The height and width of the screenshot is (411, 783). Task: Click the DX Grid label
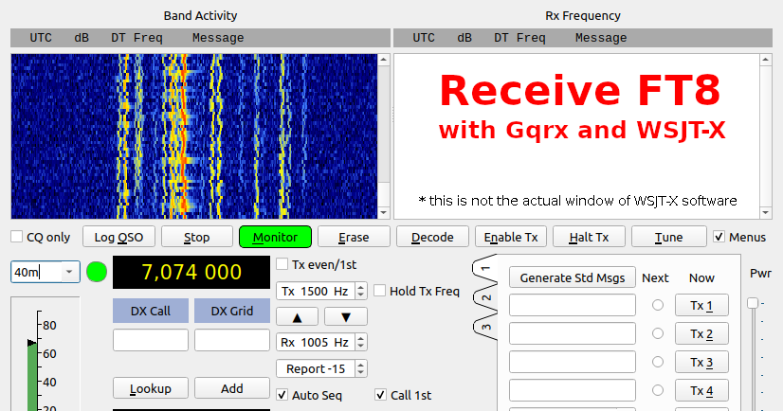(232, 311)
